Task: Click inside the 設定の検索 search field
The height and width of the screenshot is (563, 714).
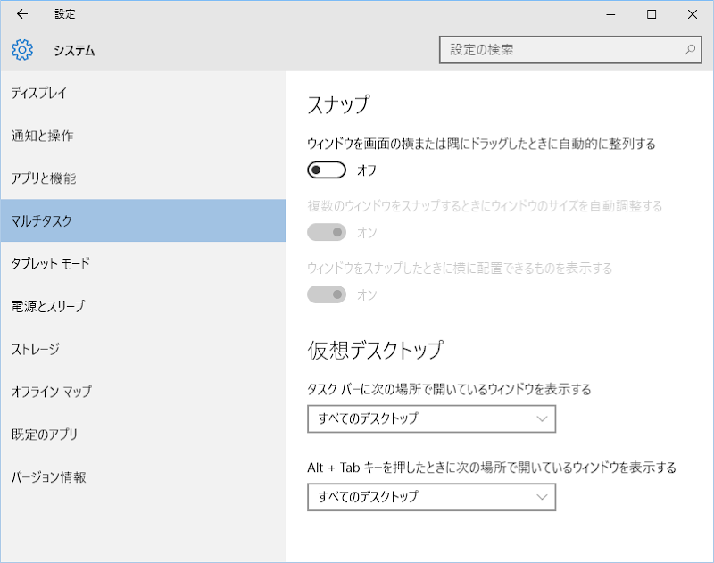Action: click(x=562, y=50)
